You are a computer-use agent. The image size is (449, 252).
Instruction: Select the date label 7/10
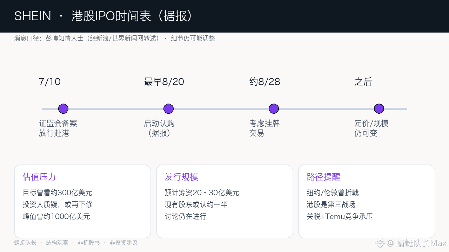50,82
